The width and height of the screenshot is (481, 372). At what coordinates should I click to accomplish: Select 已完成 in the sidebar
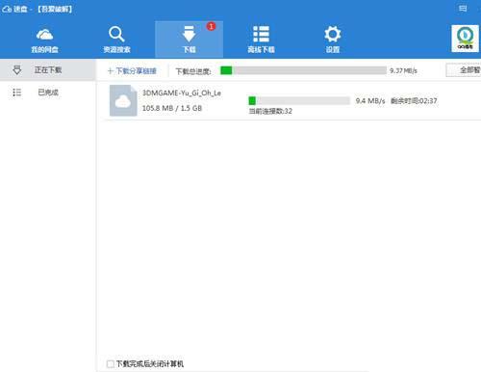click(x=48, y=93)
